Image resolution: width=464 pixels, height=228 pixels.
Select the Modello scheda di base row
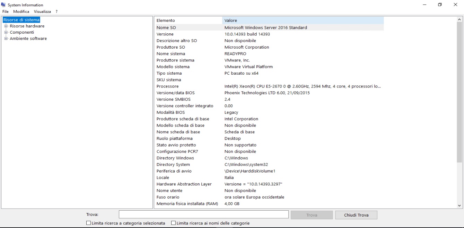[269, 125]
